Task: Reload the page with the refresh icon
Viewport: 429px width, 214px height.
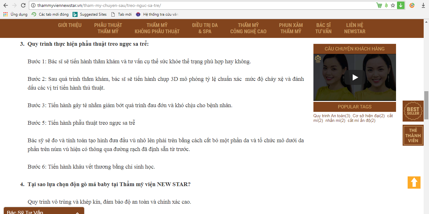Action: pos(23,5)
